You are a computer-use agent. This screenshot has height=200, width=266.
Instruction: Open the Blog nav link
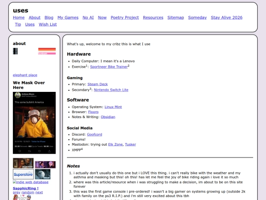click(x=49, y=18)
